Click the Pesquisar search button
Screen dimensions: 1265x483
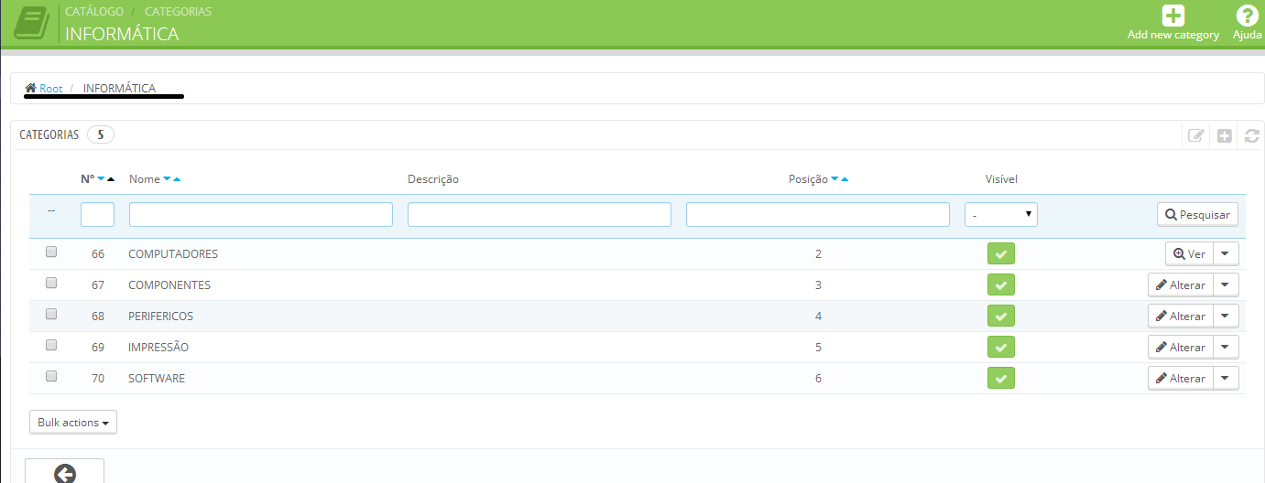tap(1198, 215)
